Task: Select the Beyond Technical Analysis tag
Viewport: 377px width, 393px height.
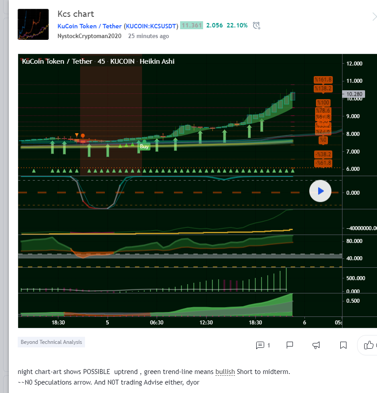Action: 51,342
